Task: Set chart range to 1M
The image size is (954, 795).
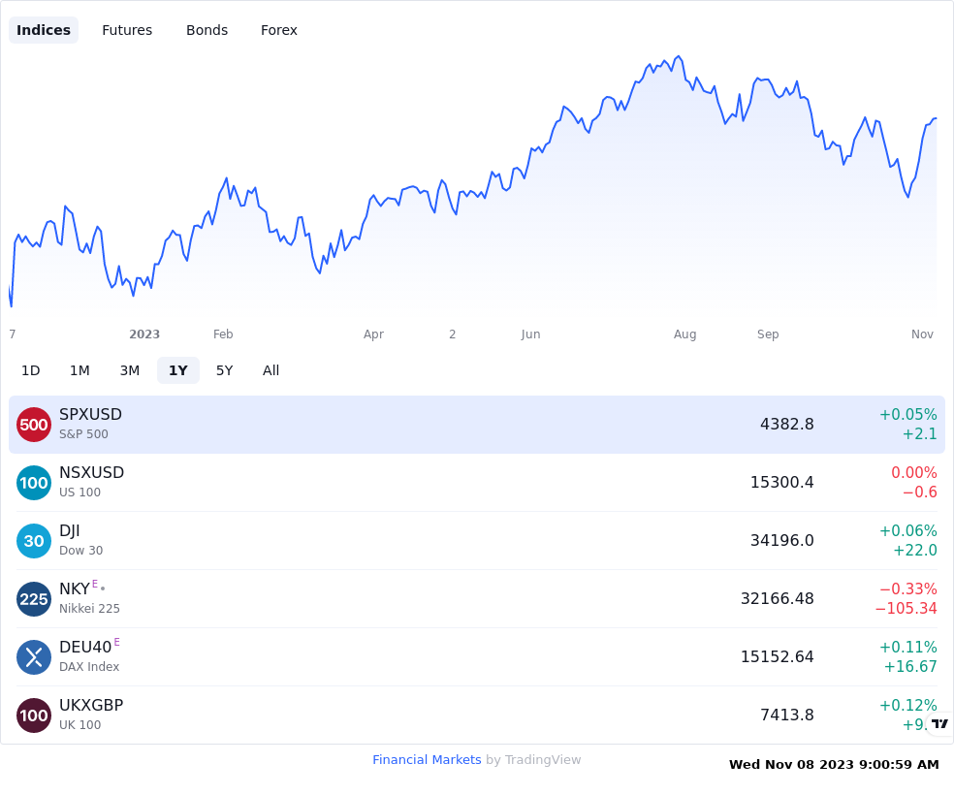Action: (79, 370)
